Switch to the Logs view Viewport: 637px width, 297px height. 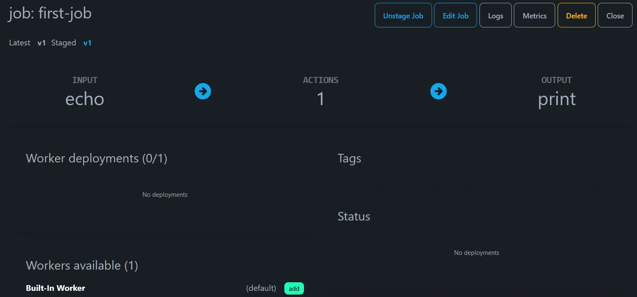point(495,15)
